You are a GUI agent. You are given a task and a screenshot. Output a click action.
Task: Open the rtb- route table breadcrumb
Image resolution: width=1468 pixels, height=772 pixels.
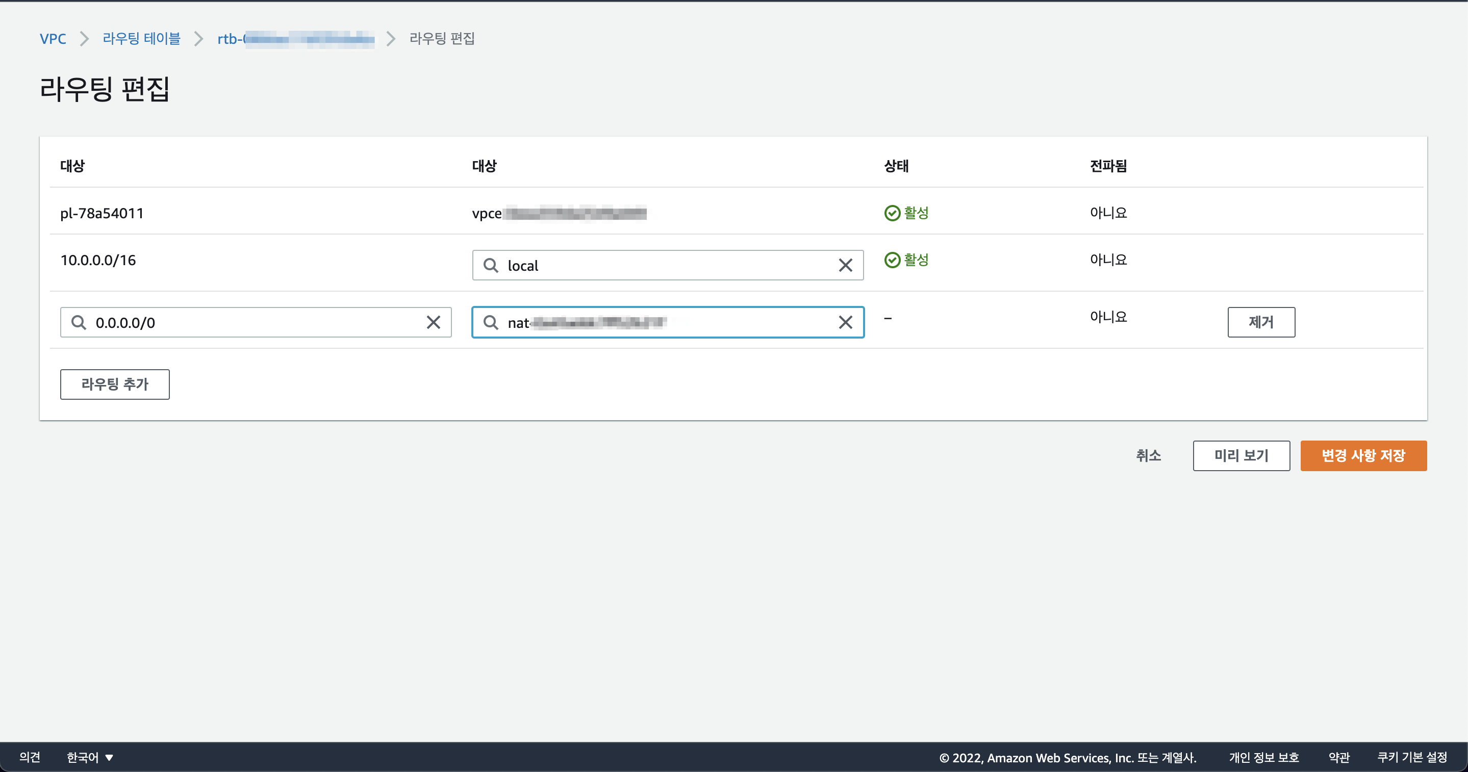(x=296, y=39)
